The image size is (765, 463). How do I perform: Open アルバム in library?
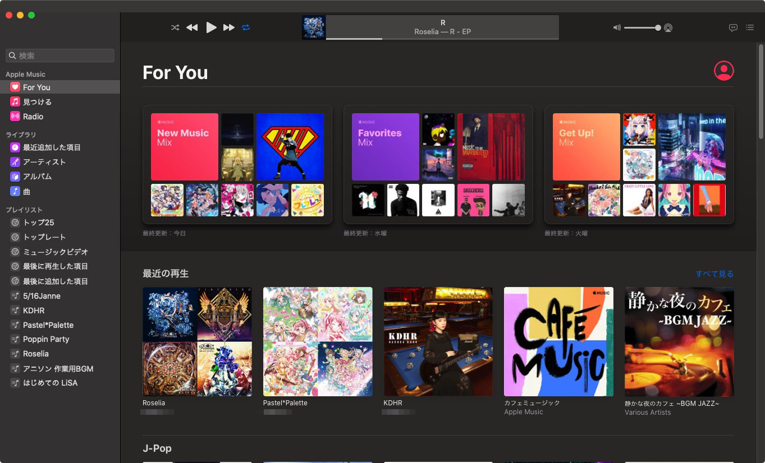coord(60,177)
